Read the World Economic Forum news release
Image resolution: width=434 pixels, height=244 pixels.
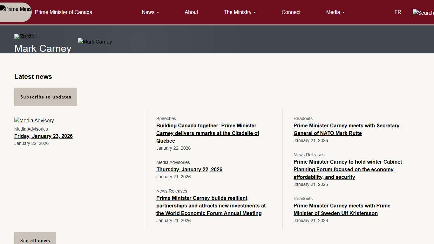click(x=211, y=206)
